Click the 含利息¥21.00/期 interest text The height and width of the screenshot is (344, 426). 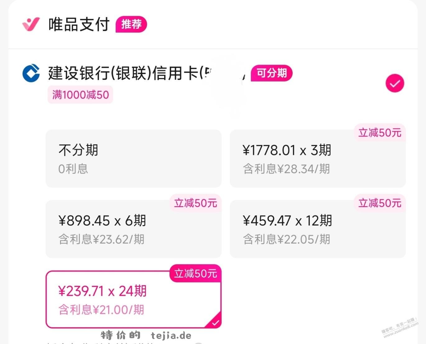pos(101,310)
